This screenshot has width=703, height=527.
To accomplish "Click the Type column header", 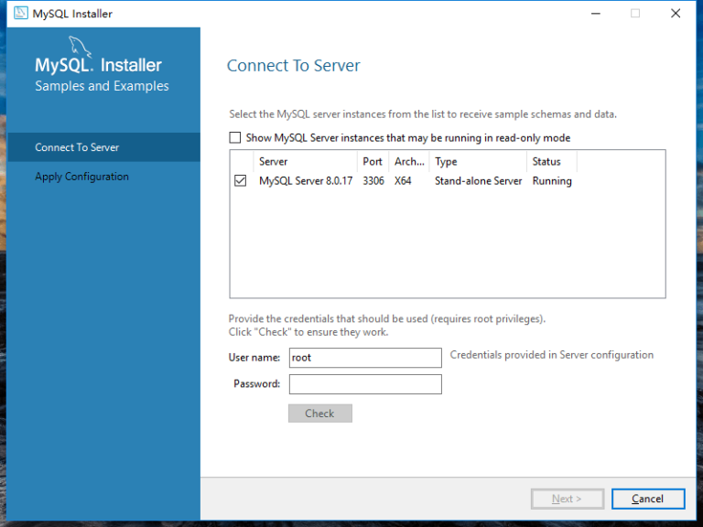I will click(478, 161).
